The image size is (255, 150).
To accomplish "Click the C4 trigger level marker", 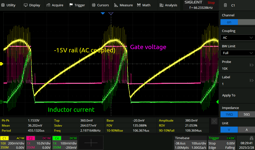I will click(217, 102).
